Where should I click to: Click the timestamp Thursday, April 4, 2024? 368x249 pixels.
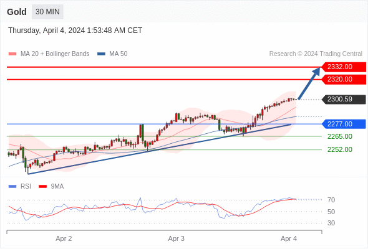(75, 31)
